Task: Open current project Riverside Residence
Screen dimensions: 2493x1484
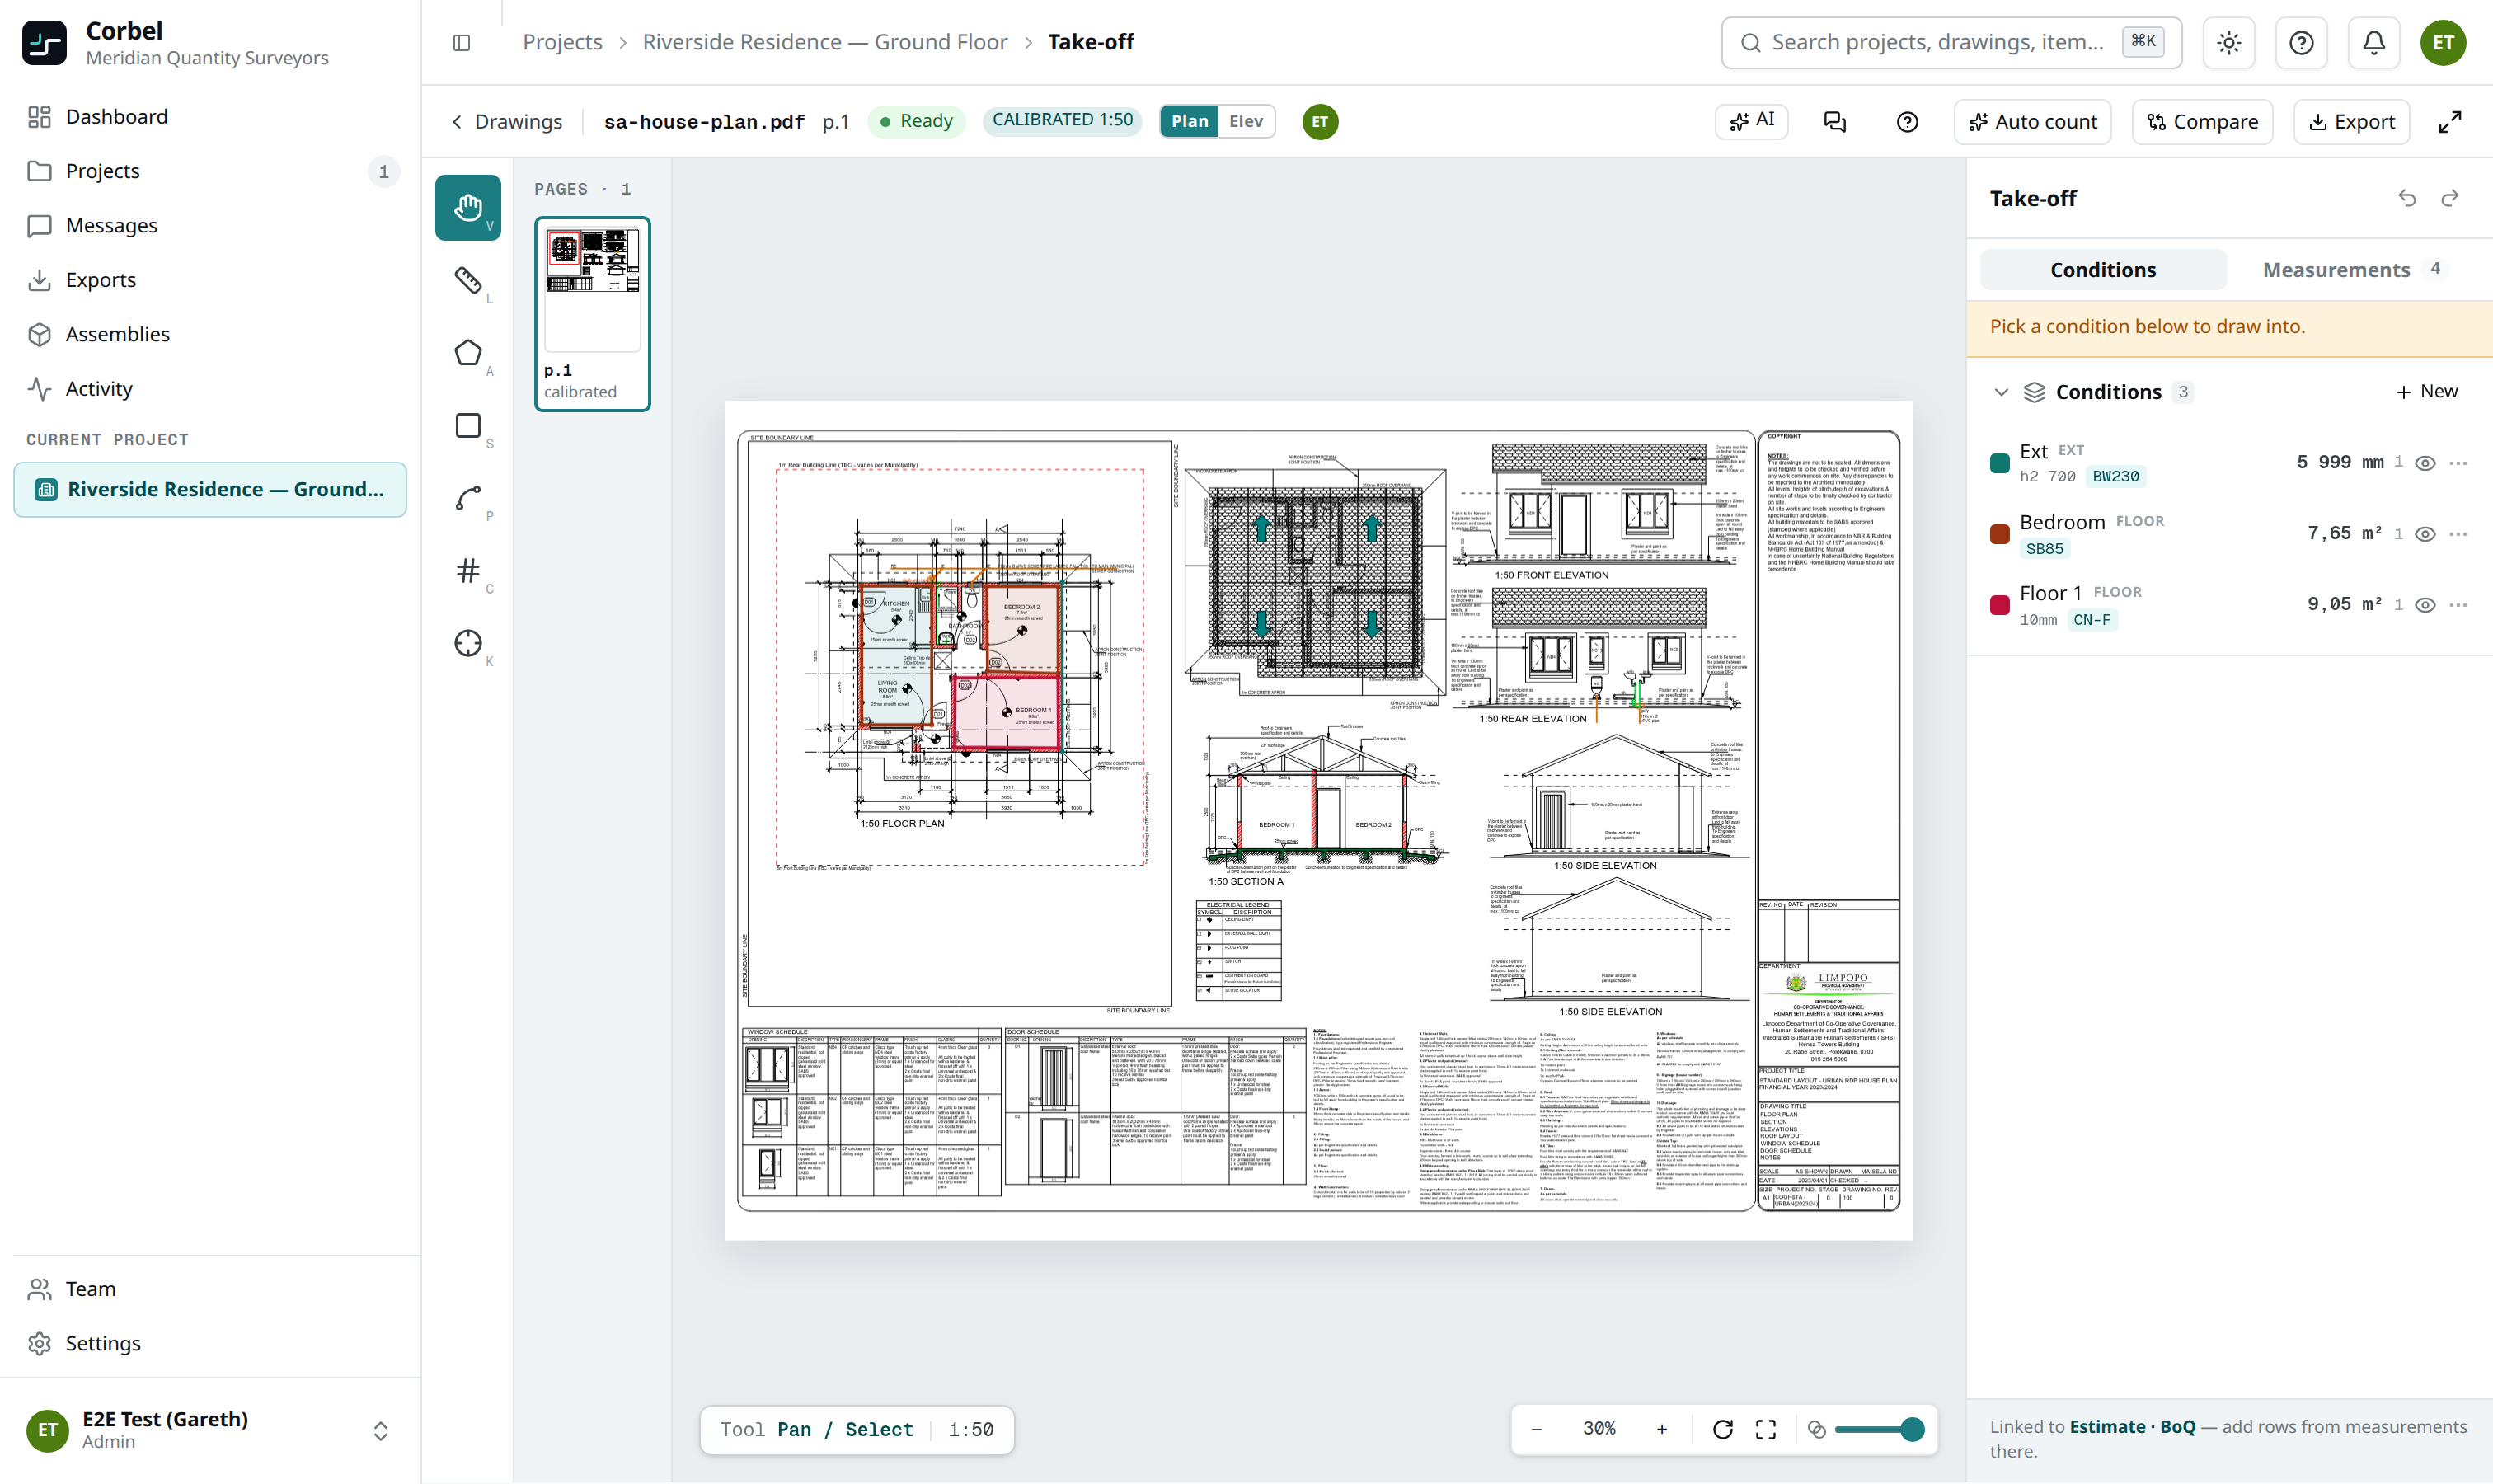Action: click(x=210, y=489)
